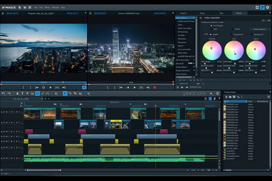Screen dimensions: 272x181
Task: Open the Chroma key effect from the list
Action: click(x=183, y=32)
